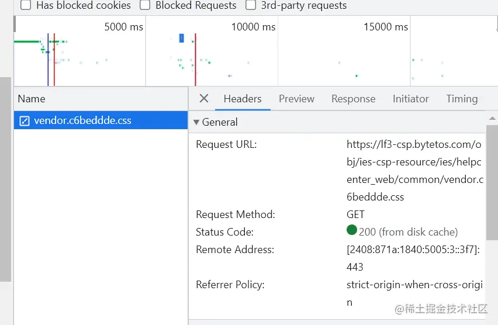Click the GET request method value

(355, 215)
